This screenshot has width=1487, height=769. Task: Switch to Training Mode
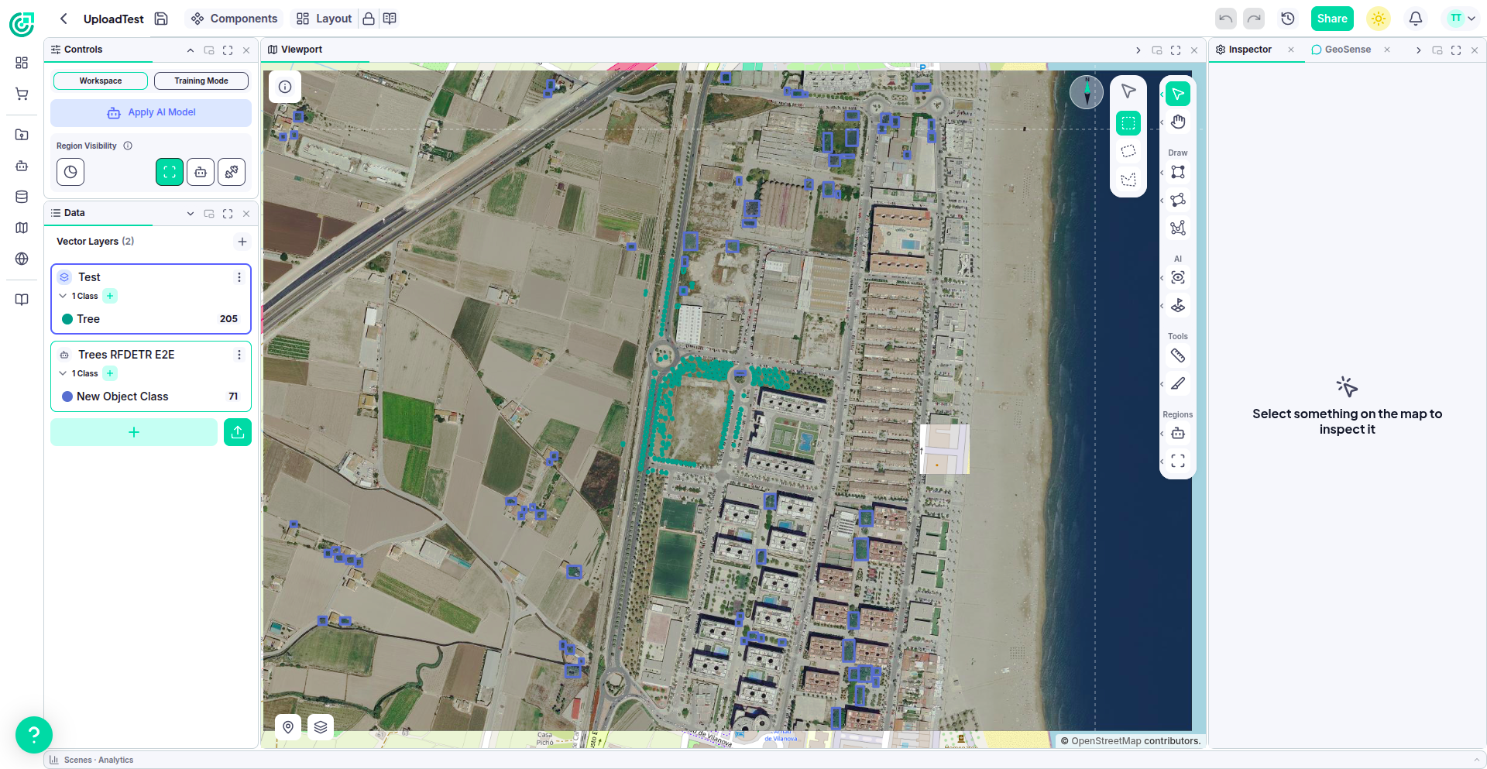pyautogui.click(x=201, y=81)
